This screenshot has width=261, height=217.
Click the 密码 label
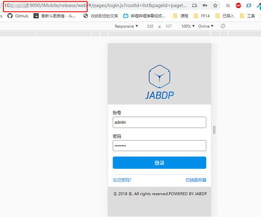pyautogui.click(x=117, y=136)
